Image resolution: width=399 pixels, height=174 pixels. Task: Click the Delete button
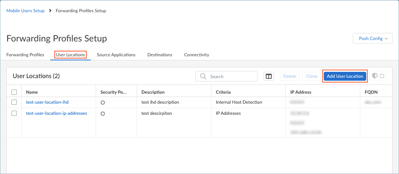click(290, 76)
